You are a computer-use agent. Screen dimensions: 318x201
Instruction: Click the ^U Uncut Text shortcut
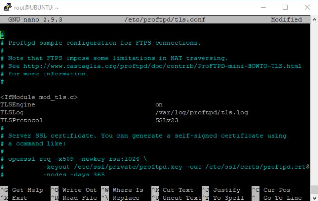(x=176, y=198)
